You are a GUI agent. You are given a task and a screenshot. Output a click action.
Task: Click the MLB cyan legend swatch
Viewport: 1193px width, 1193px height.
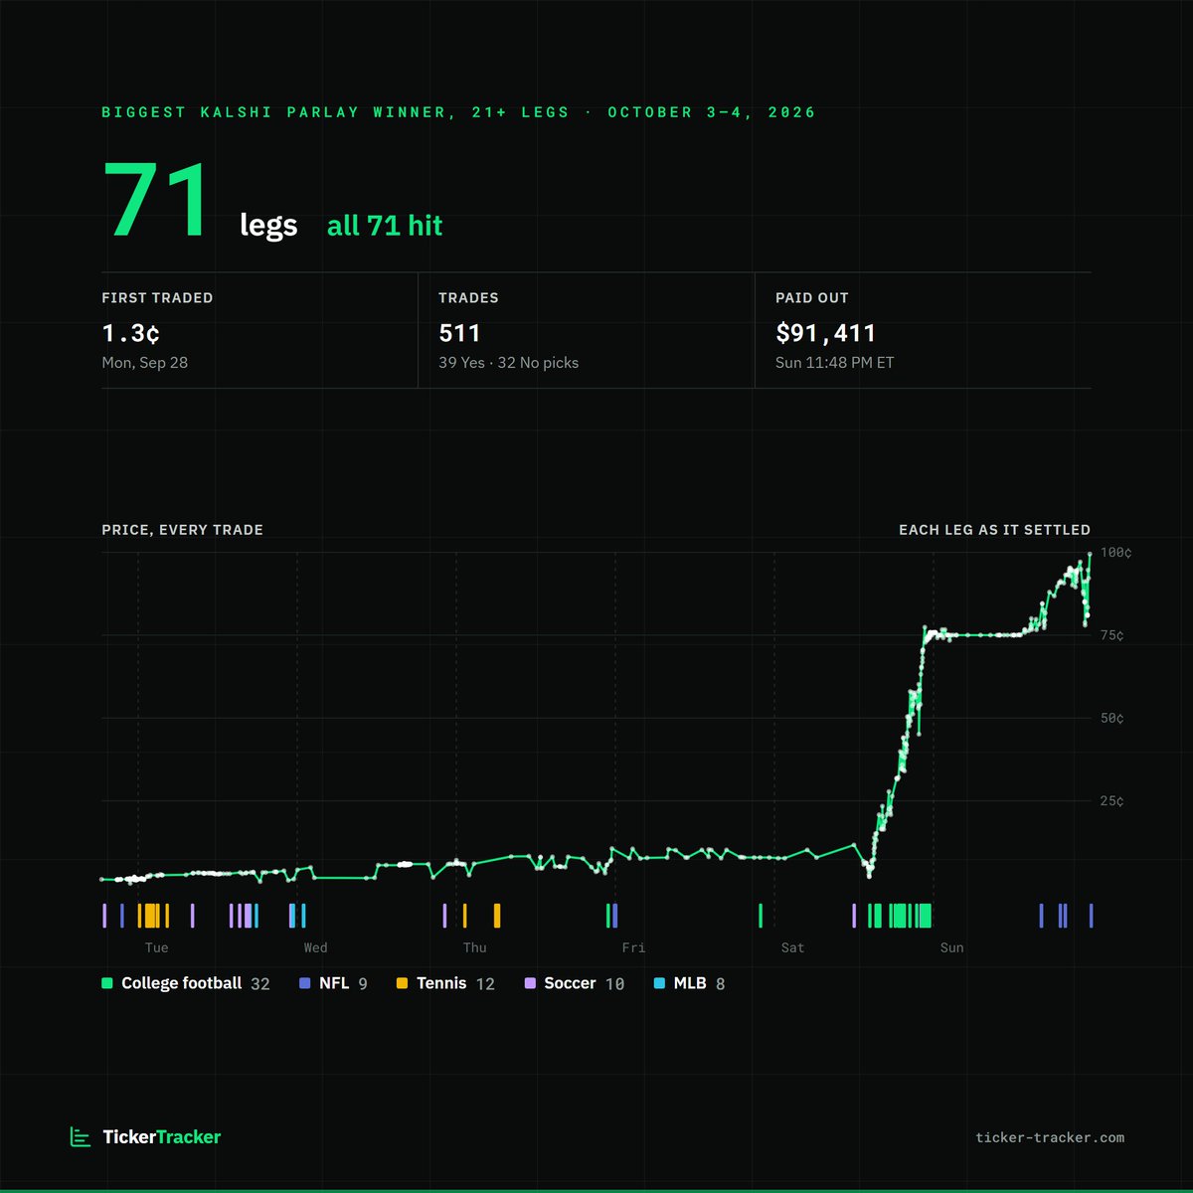click(660, 983)
